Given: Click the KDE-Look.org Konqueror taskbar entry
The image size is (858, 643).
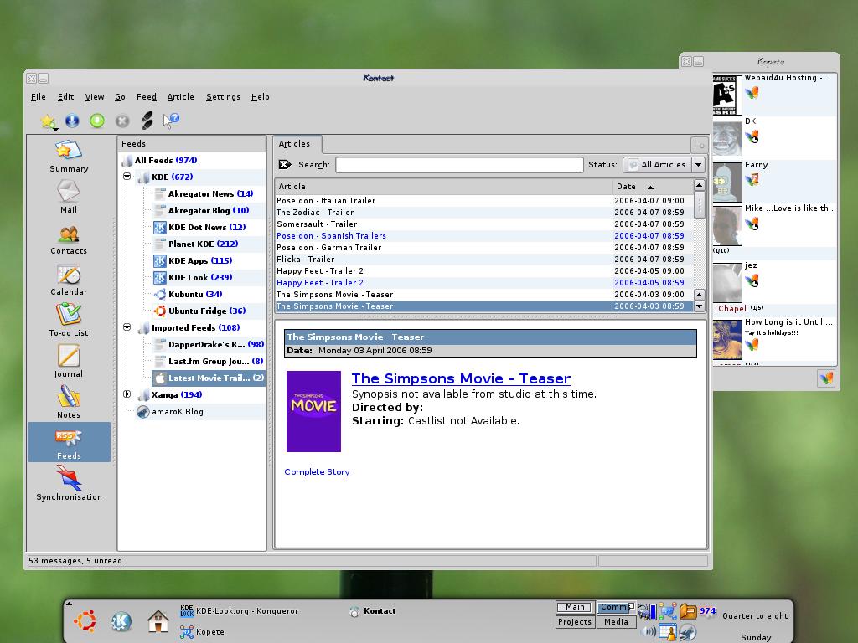Looking at the screenshot, I should tap(240, 610).
